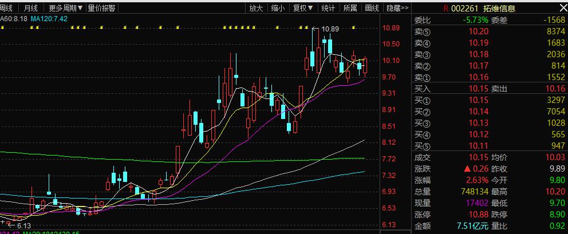Select the 卖① ask row with 1552

coord(490,77)
